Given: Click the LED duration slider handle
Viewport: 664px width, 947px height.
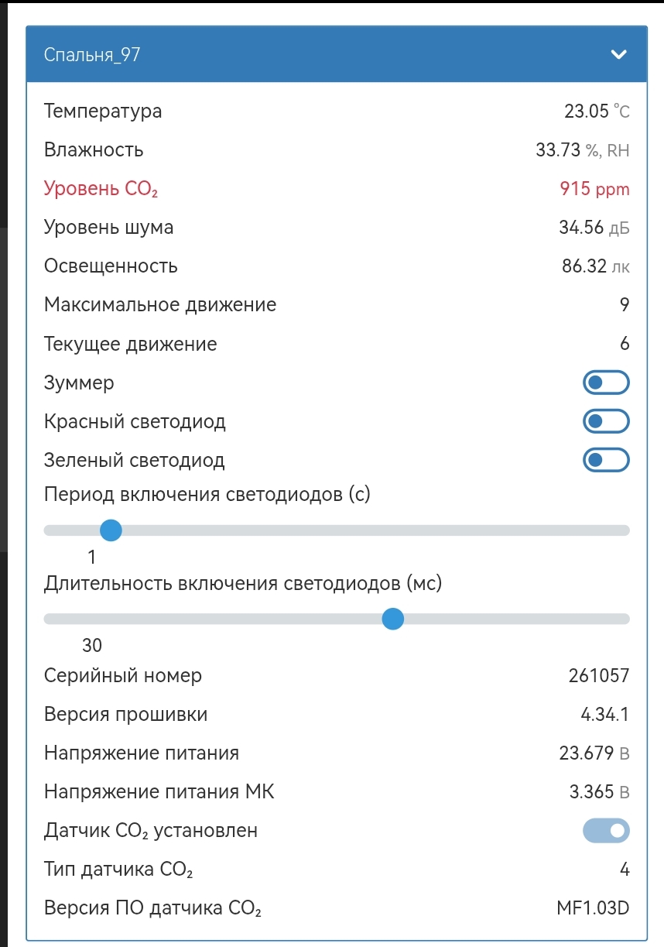Looking at the screenshot, I should tap(393, 619).
